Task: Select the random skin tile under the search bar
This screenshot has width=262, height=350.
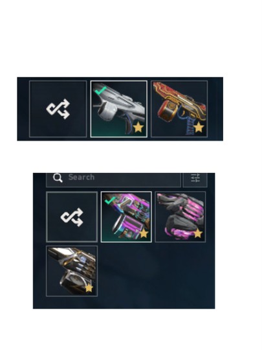Action: [x=72, y=216]
